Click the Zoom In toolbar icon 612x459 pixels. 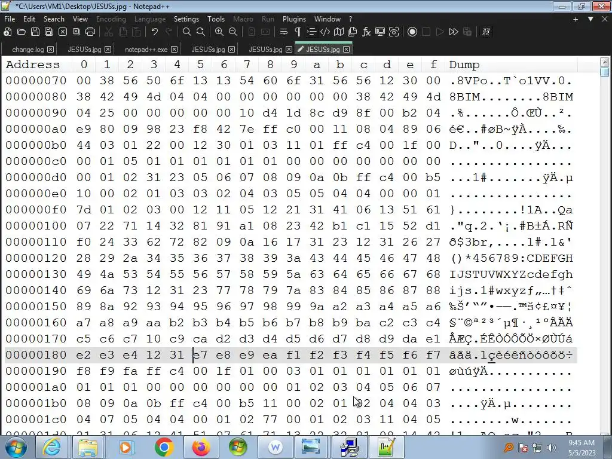pyautogui.click(x=219, y=32)
